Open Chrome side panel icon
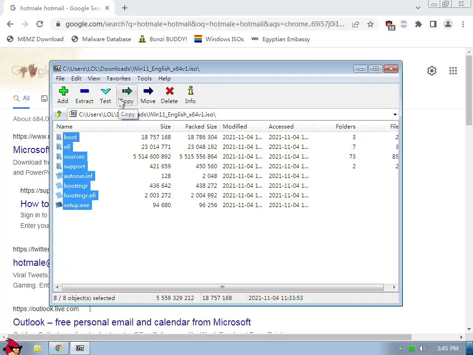The image size is (473, 355). [433, 24]
